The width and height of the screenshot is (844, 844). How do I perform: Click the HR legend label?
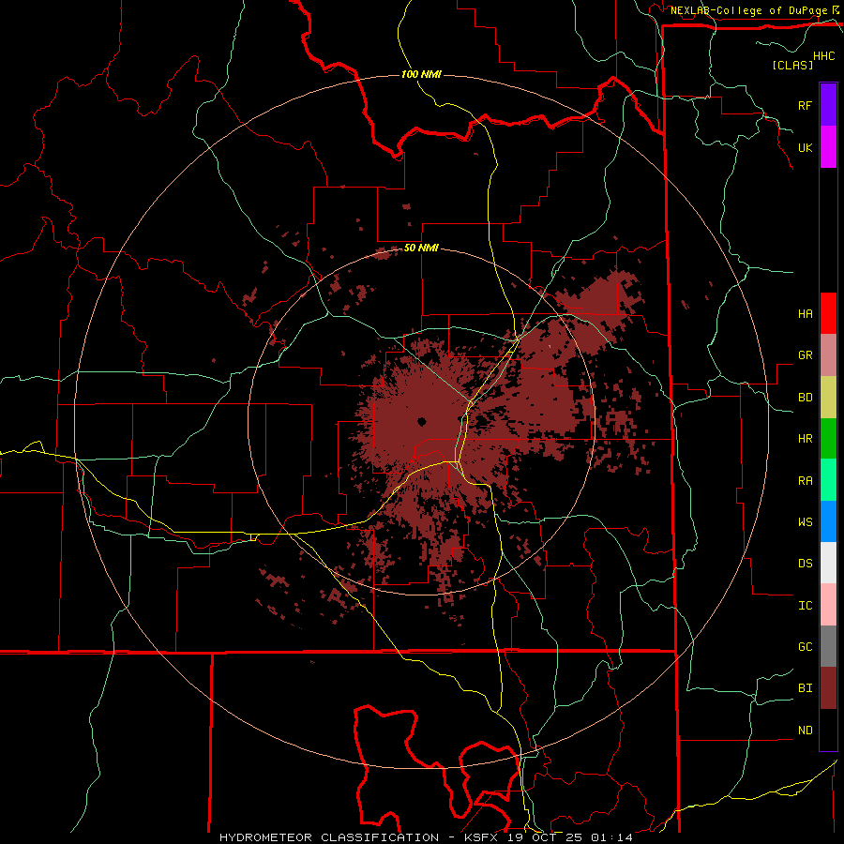805,439
